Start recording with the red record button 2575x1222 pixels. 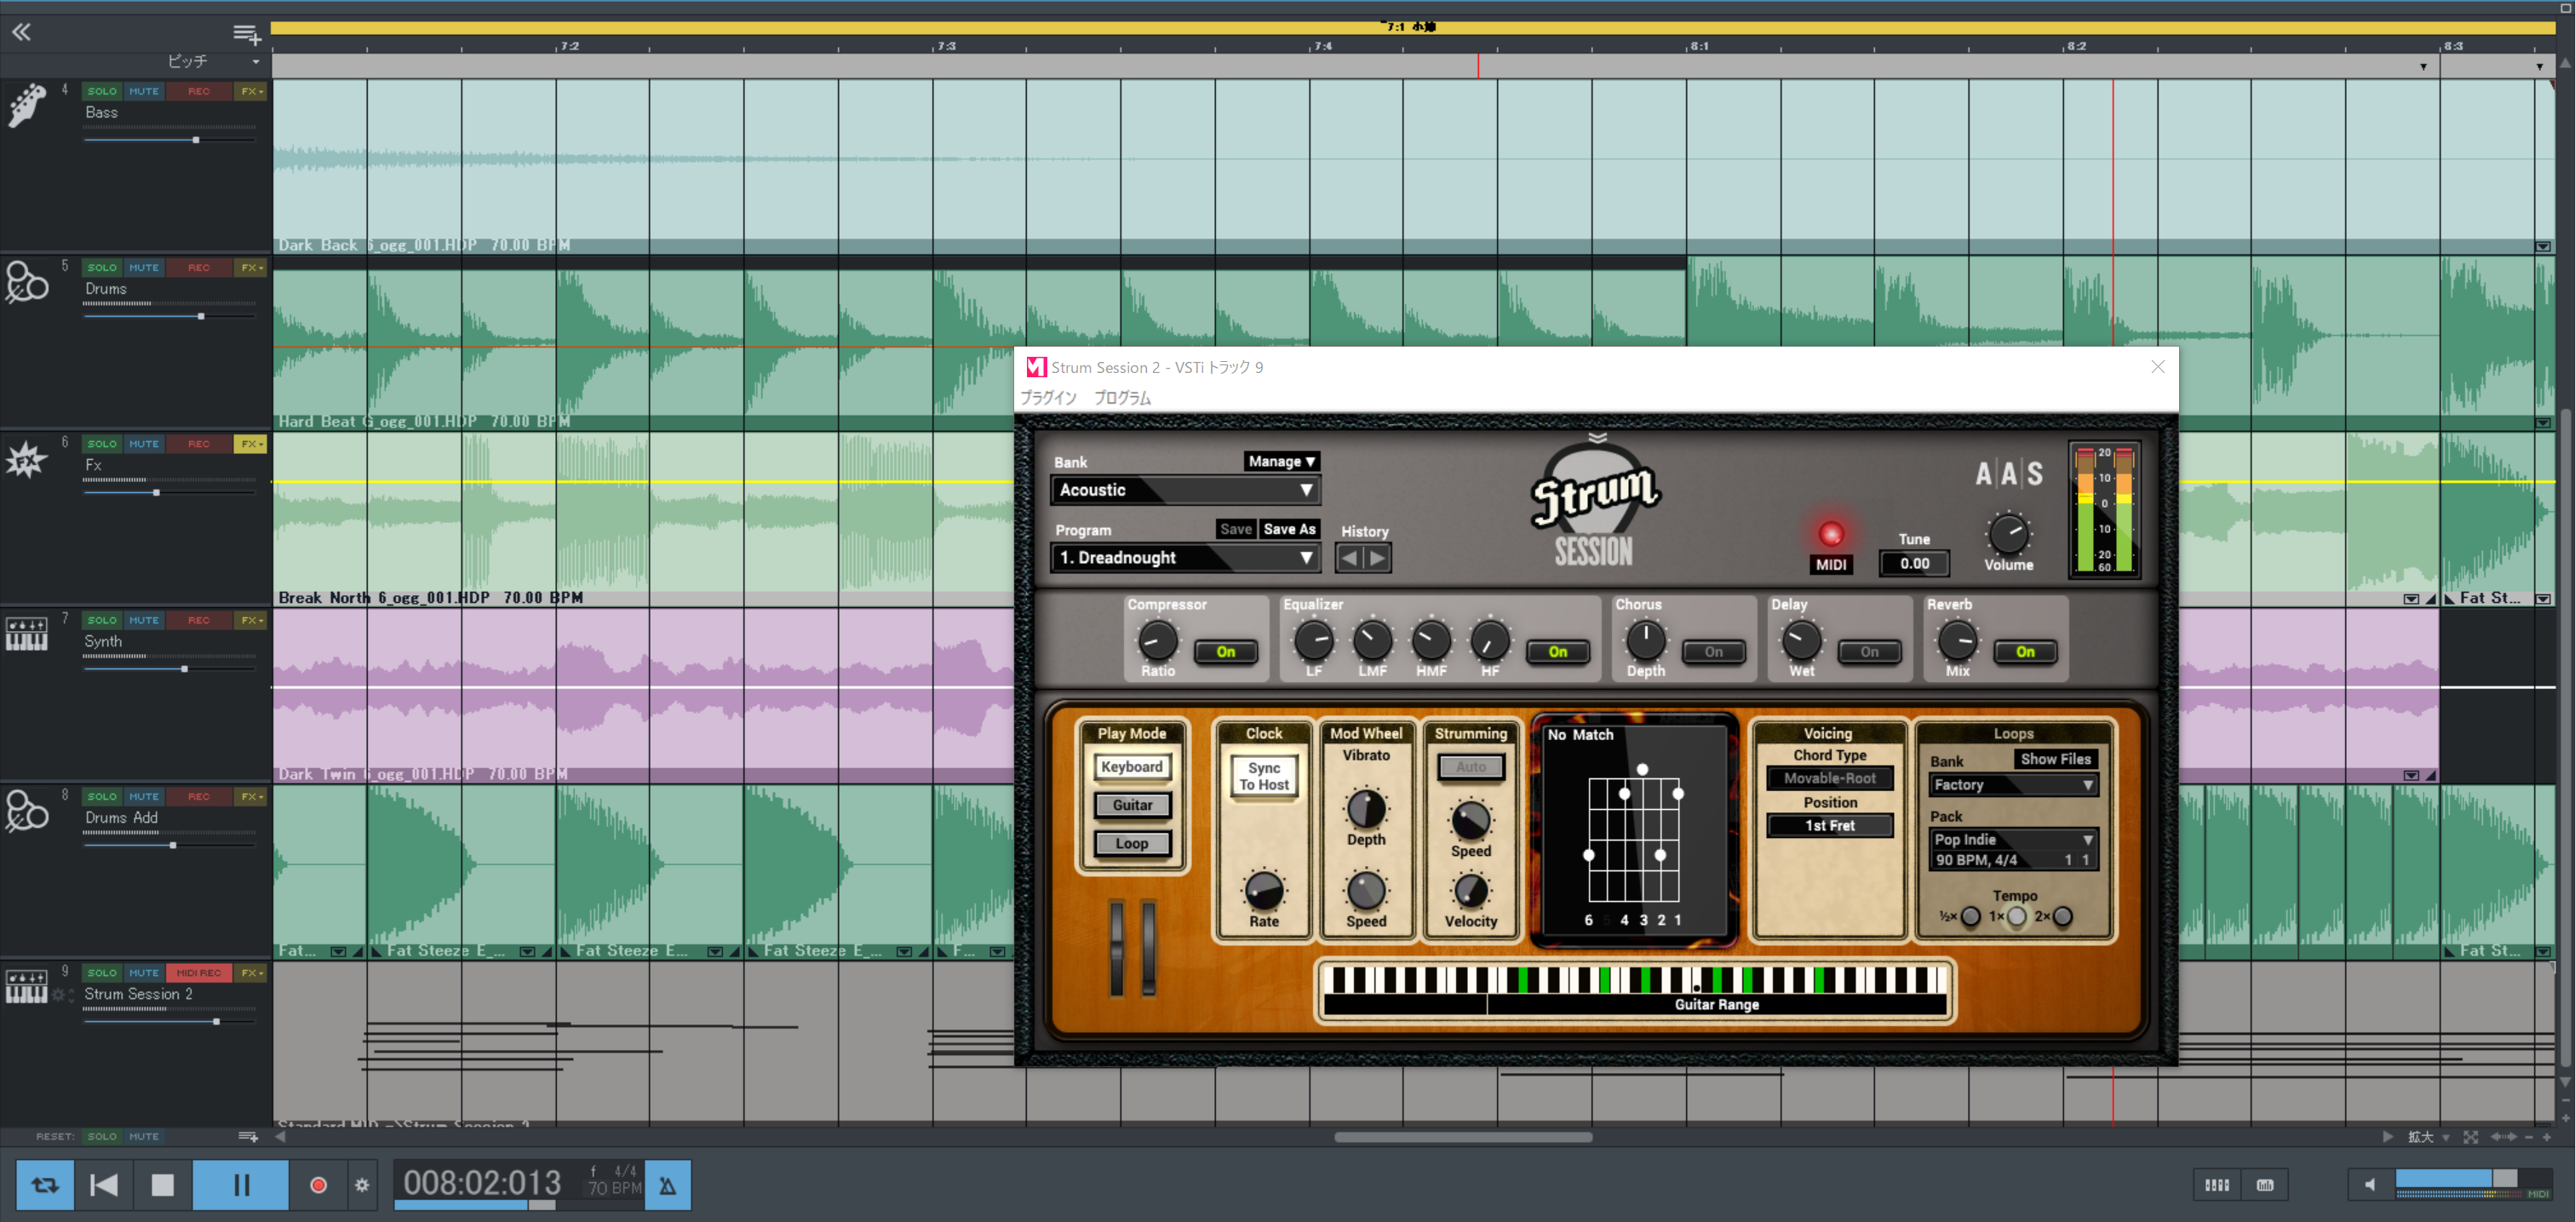pyautogui.click(x=318, y=1185)
